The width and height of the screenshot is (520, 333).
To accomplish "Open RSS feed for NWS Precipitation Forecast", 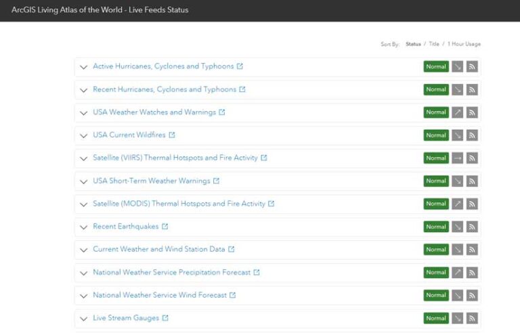I will pyautogui.click(x=472, y=273).
